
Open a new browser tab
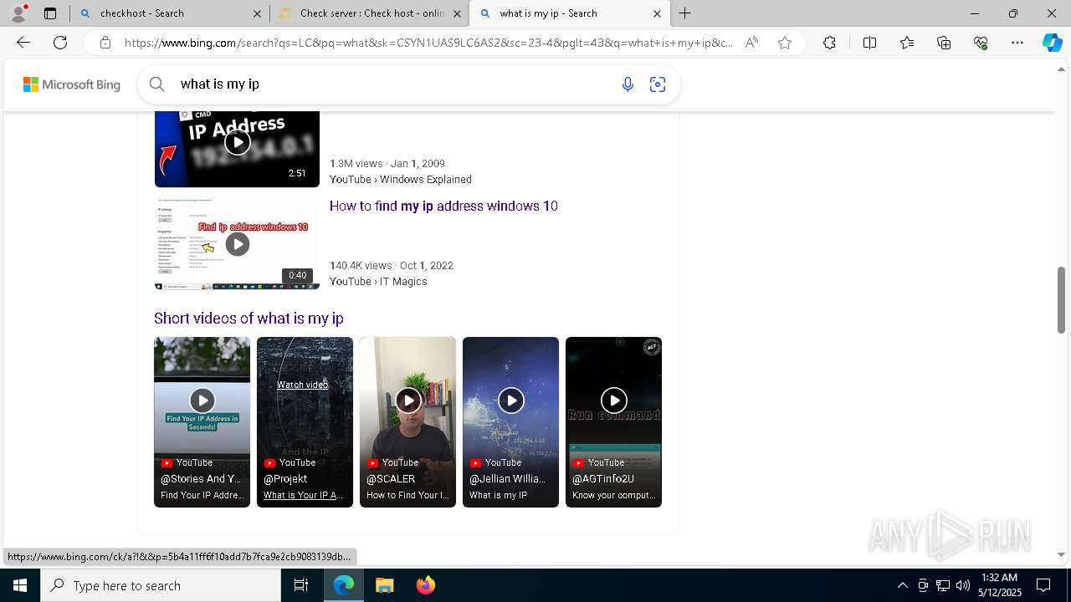click(684, 13)
